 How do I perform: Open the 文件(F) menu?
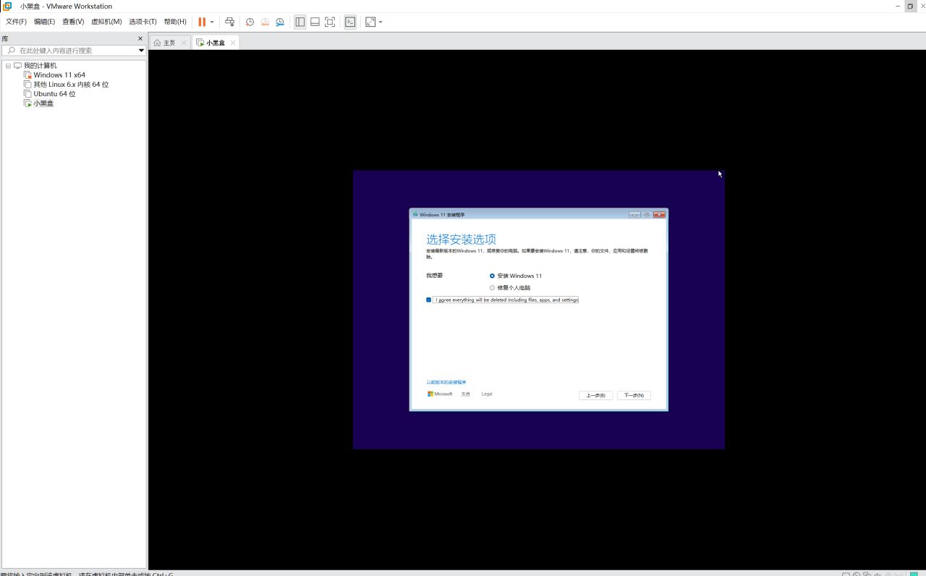(x=16, y=22)
